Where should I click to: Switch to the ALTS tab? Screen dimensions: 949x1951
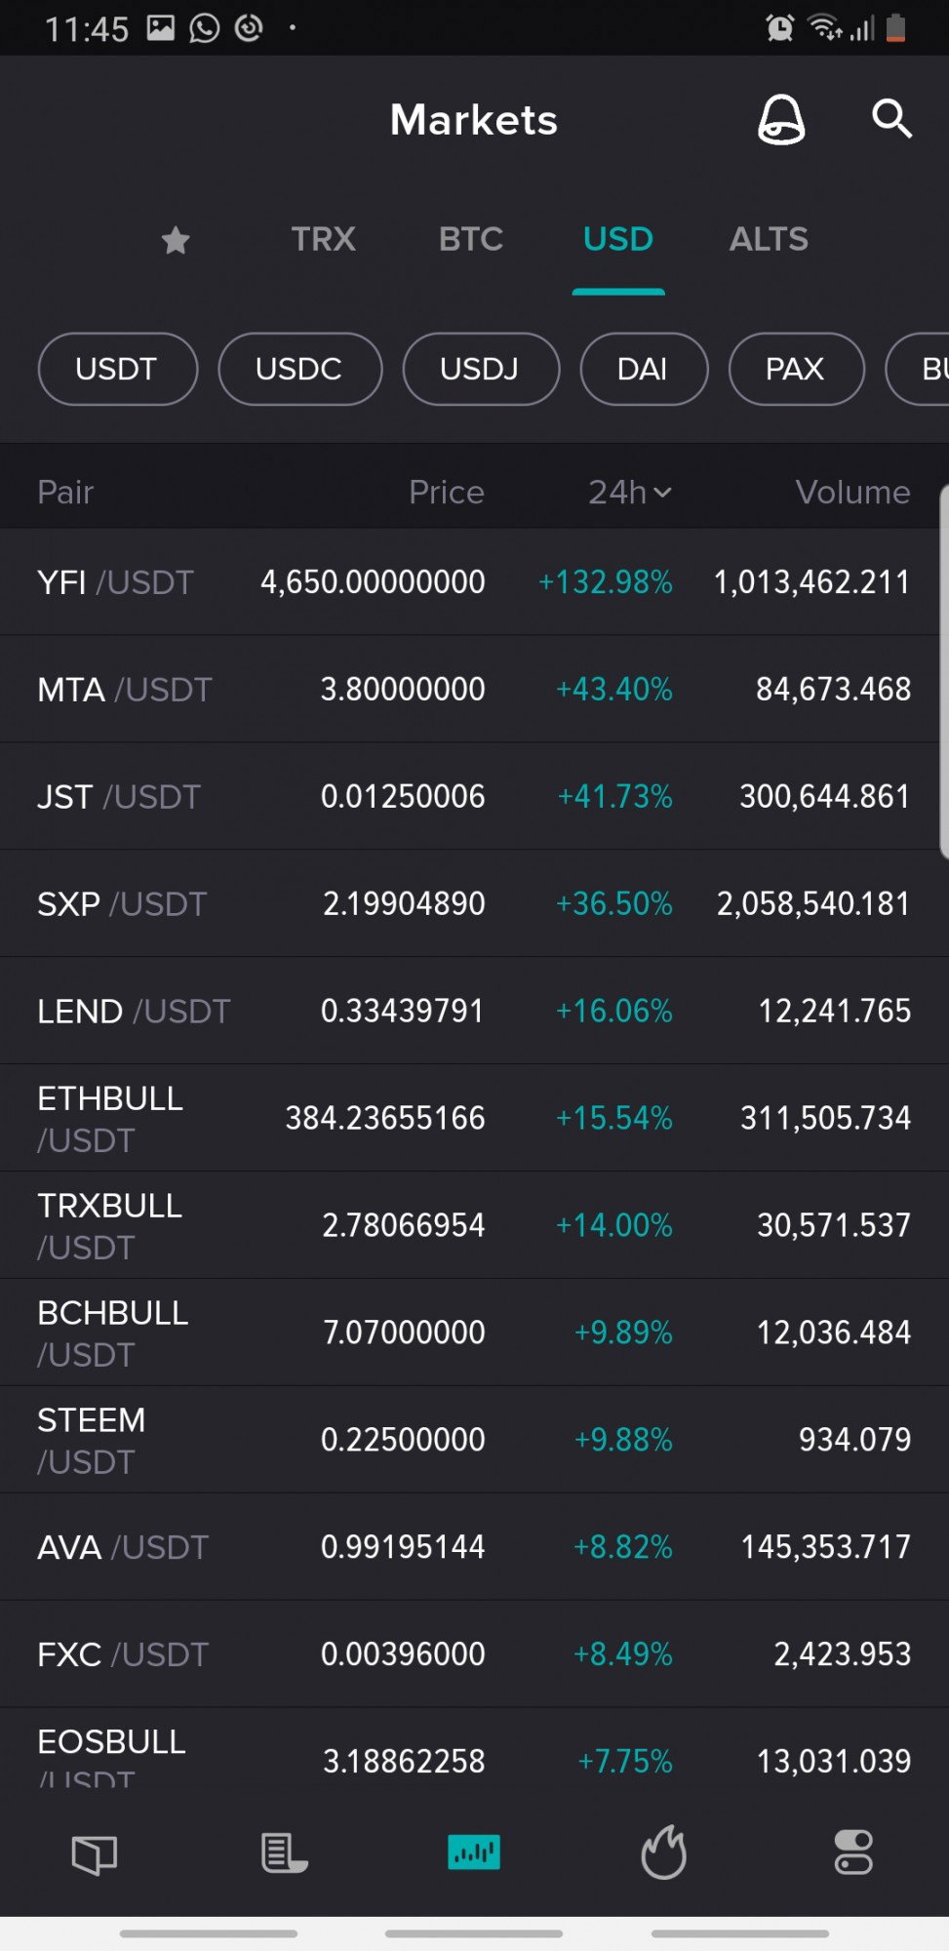pos(769,239)
